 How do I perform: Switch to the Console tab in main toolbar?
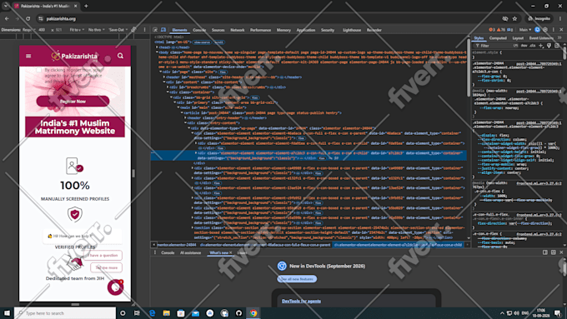pos(199,30)
